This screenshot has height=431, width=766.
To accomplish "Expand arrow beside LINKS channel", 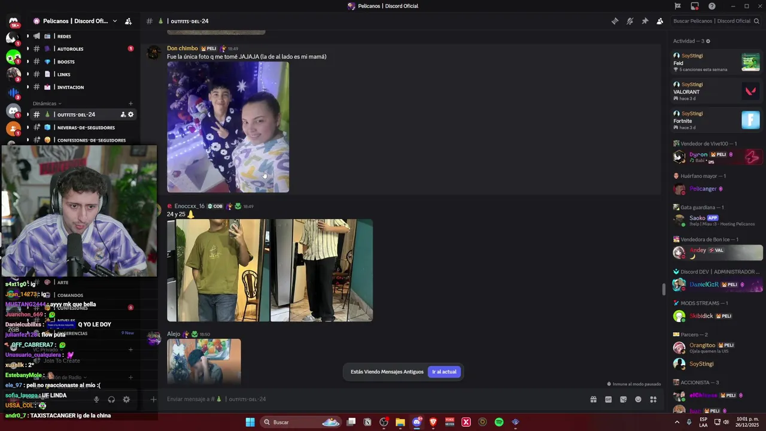I will coord(28,74).
